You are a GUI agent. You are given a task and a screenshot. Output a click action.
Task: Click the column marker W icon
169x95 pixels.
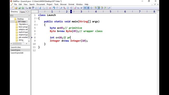(x=82, y=8)
